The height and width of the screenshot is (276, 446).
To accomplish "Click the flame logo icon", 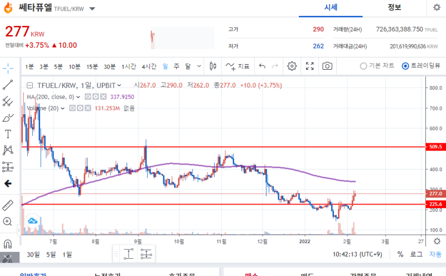I will tap(8, 8).
